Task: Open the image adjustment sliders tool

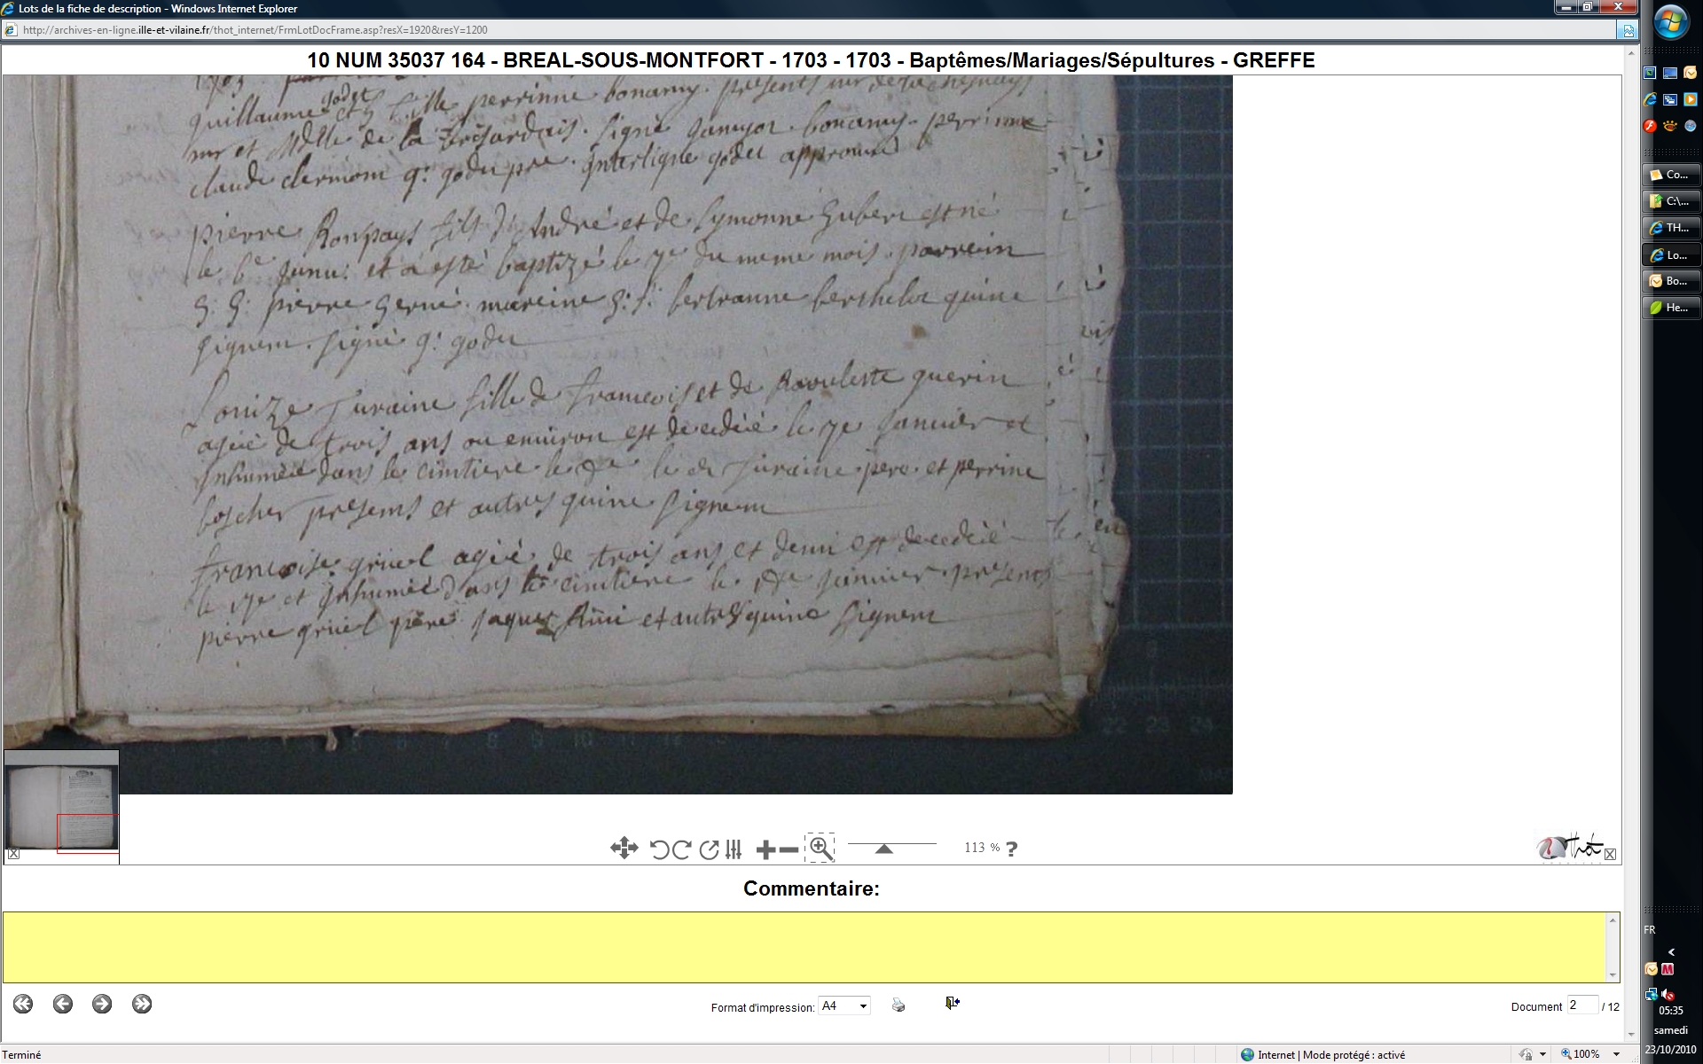Action: pos(734,849)
